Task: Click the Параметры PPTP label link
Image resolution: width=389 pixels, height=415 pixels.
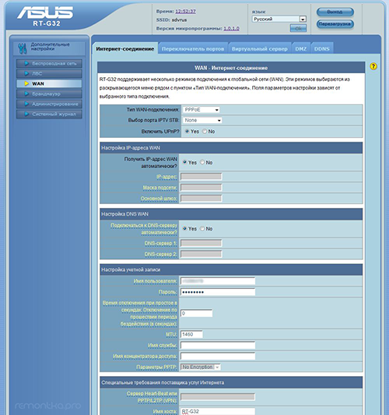Action: click(x=156, y=367)
